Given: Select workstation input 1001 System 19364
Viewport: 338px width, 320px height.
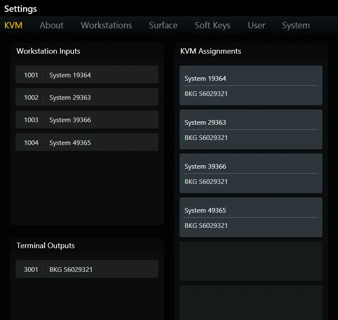Looking at the screenshot, I should 87,74.
